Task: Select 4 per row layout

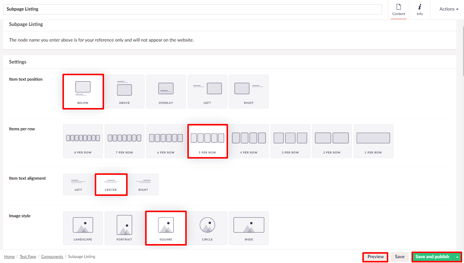Action: pyautogui.click(x=249, y=141)
